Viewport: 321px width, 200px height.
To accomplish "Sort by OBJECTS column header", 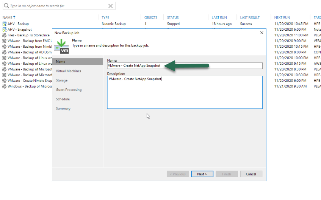I will [151, 17].
